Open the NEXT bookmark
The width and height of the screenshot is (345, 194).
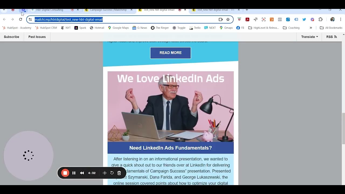pyautogui.click(x=210, y=28)
